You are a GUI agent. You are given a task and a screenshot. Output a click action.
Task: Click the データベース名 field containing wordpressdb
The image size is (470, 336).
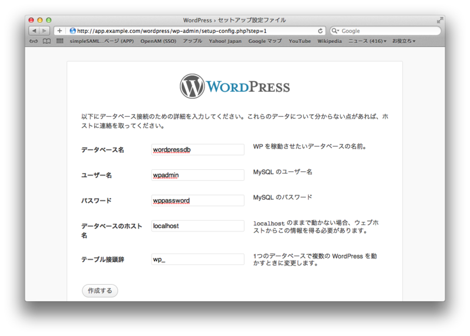click(x=198, y=150)
